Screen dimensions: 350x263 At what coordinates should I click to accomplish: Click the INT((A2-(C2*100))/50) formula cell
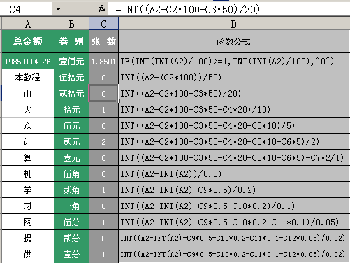(x=233, y=77)
